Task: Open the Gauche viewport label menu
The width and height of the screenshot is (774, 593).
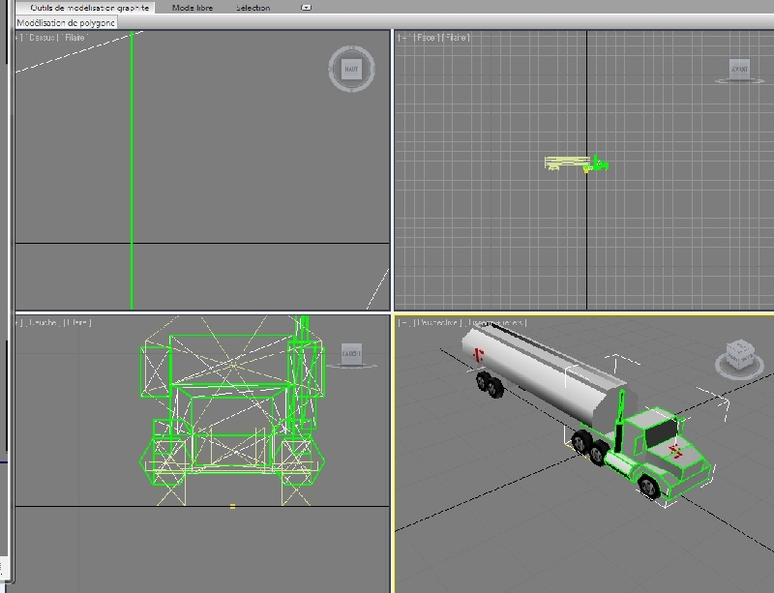Action: pos(44,322)
